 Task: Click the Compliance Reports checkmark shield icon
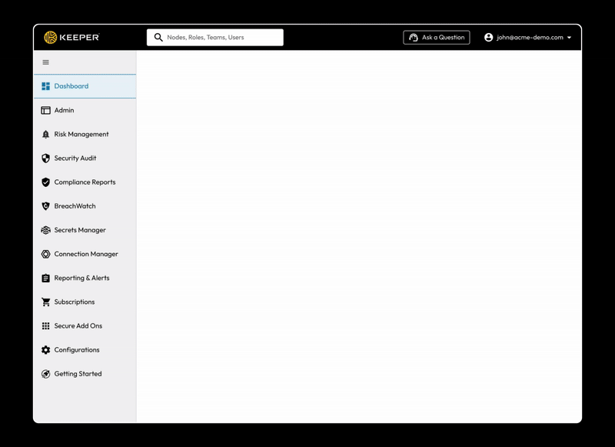(46, 182)
